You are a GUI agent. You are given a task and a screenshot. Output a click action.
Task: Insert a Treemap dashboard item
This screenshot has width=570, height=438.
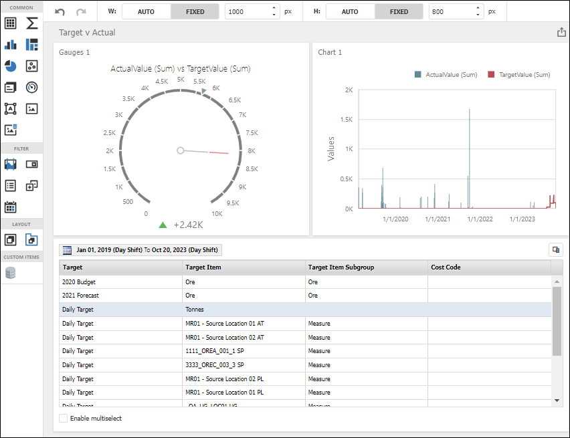point(32,45)
